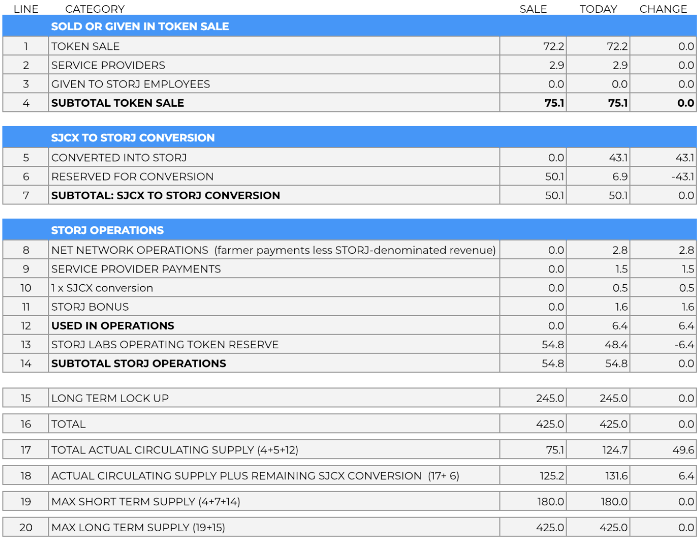
Task: Click CHANGE value -43.1 for RESERVED FOR CONVERSION
Action: tap(683, 177)
